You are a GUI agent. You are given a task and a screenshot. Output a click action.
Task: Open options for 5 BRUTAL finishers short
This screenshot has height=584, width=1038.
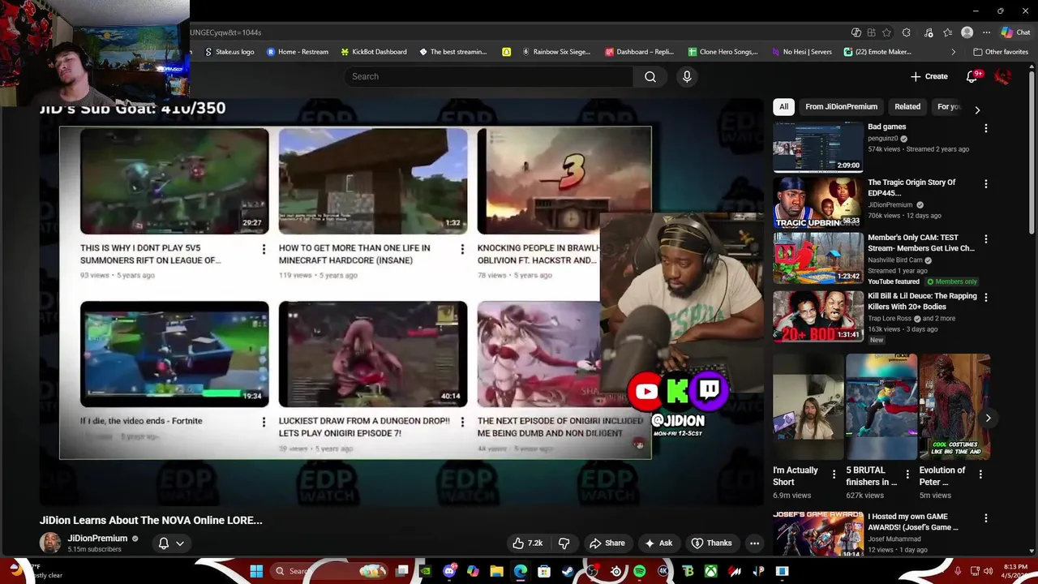tap(907, 474)
